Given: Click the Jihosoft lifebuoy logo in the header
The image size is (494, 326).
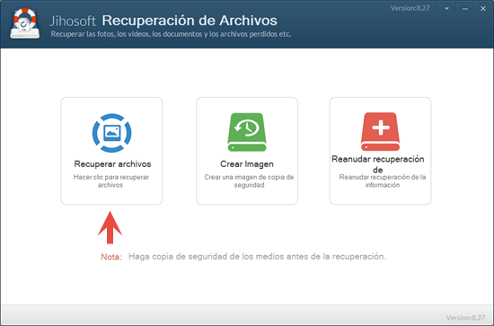Looking at the screenshot, I should click(25, 23).
